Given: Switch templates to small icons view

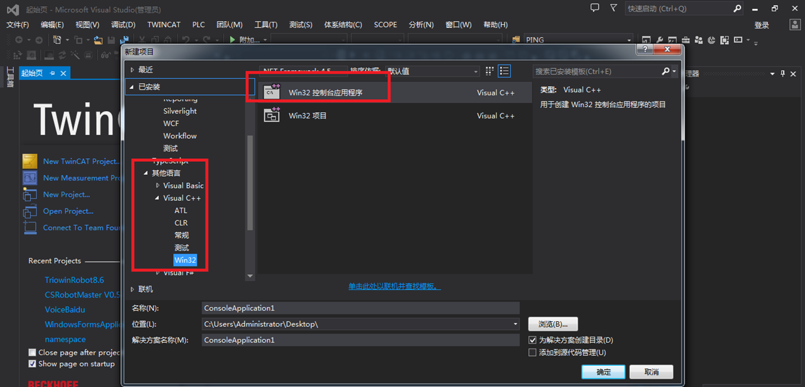Looking at the screenshot, I should [490, 71].
